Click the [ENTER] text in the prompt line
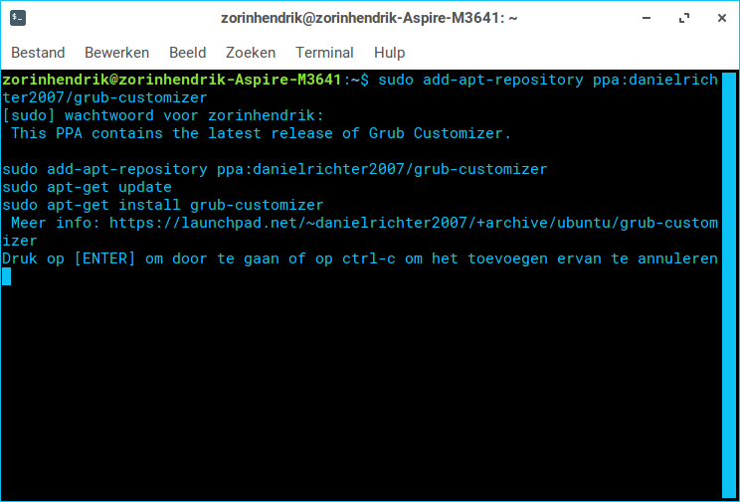Image resolution: width=740 pixels, height=502 pixels. [x=104, y=259]
